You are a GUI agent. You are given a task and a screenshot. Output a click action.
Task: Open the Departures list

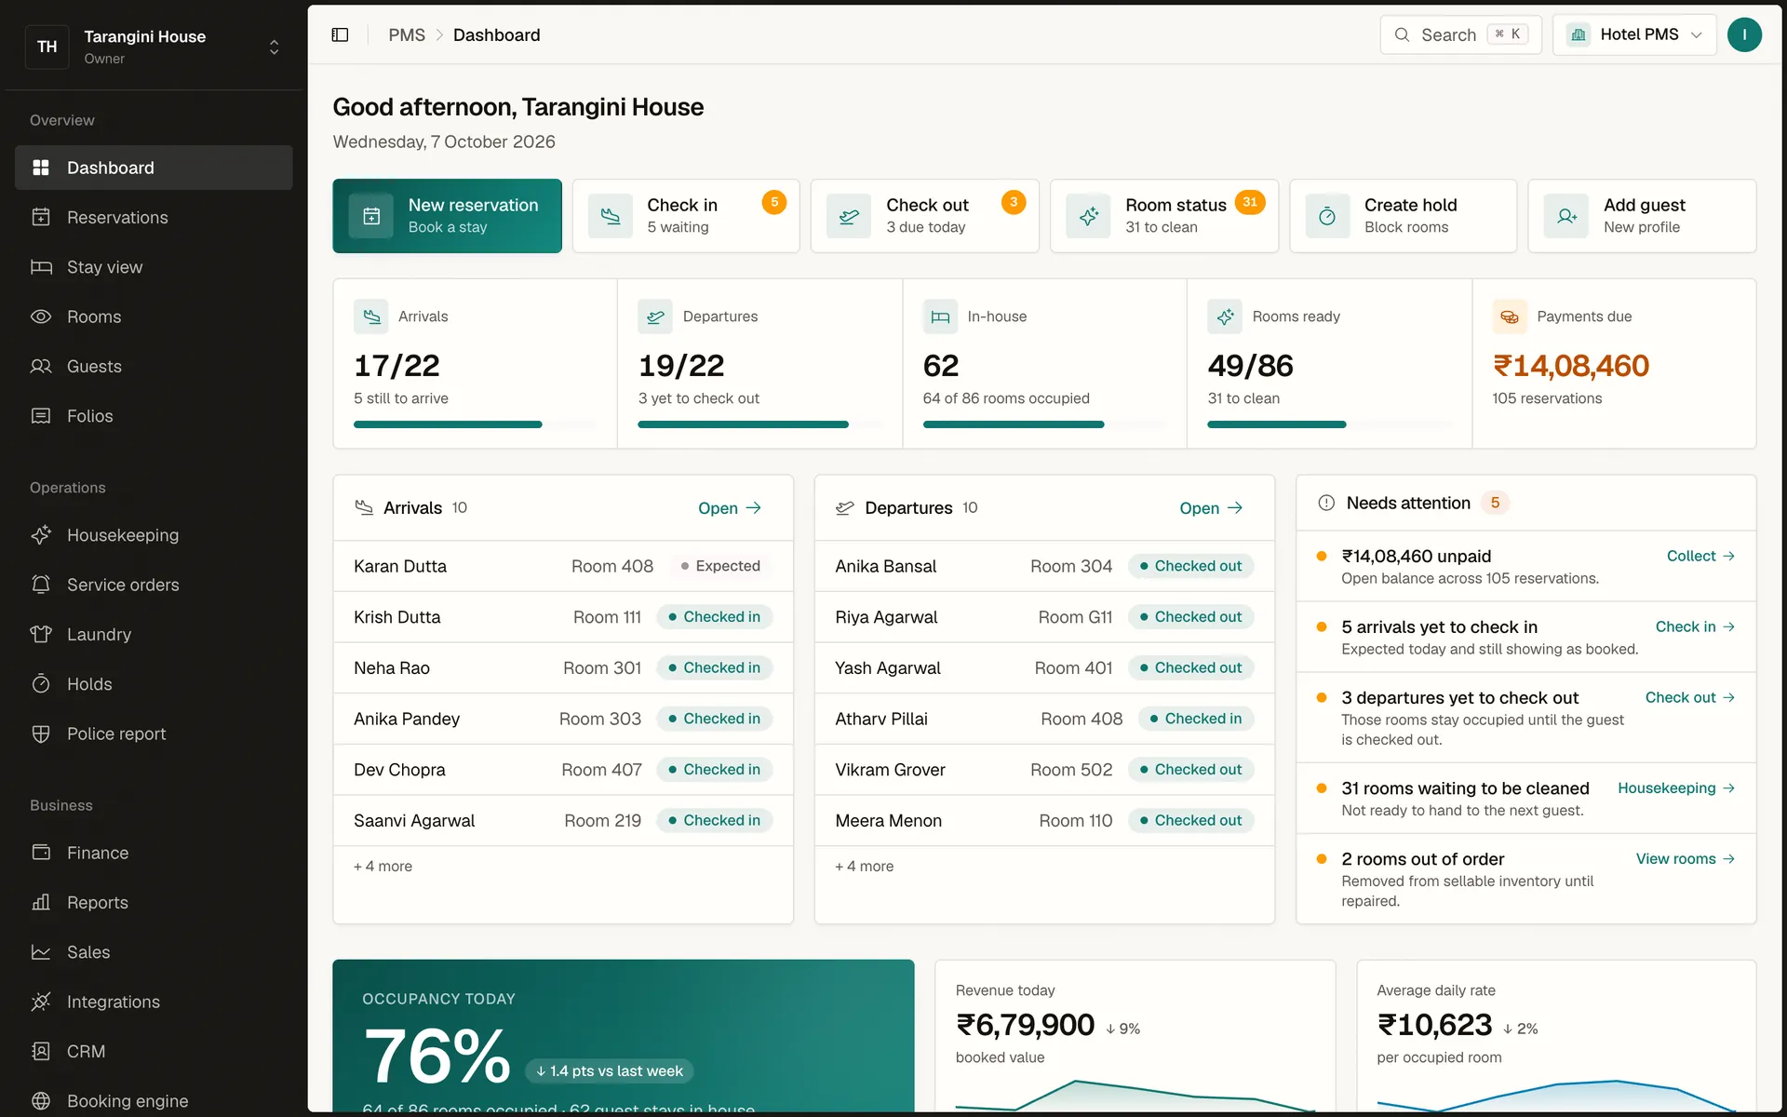1211,508
